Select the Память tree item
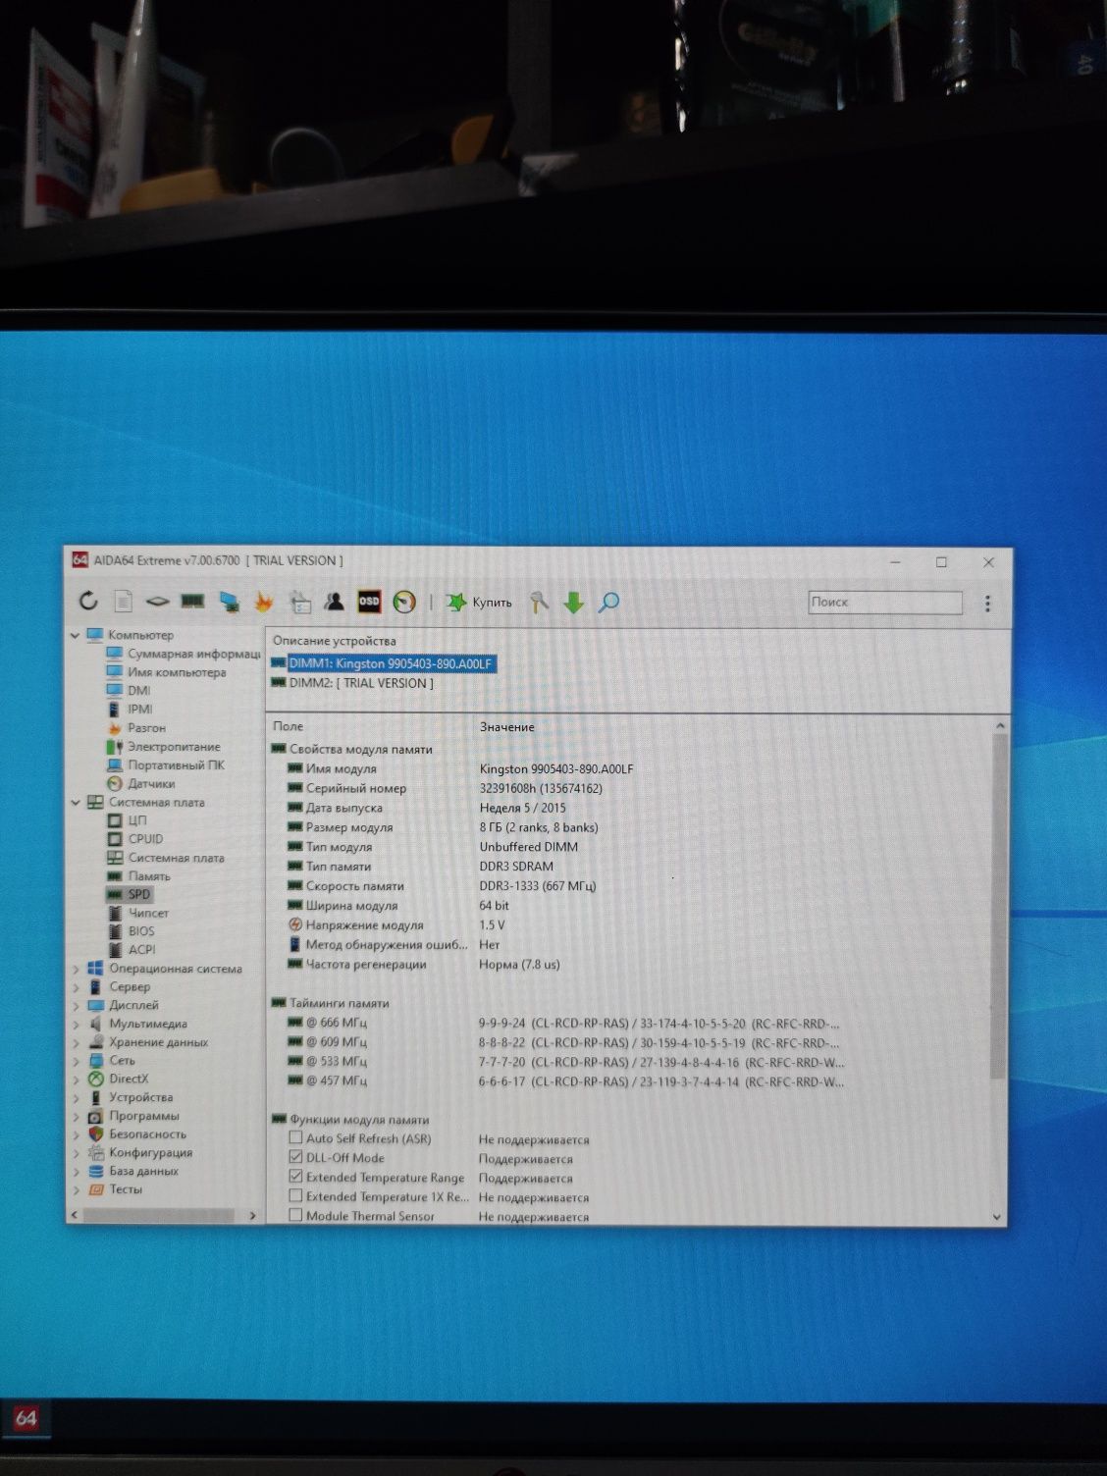 tap(149, 876)
